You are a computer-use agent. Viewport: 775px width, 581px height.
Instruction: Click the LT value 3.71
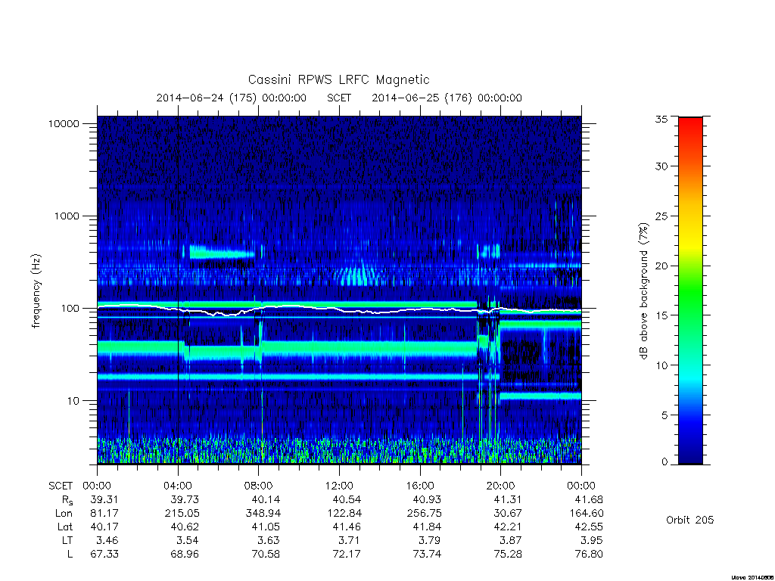349,540
